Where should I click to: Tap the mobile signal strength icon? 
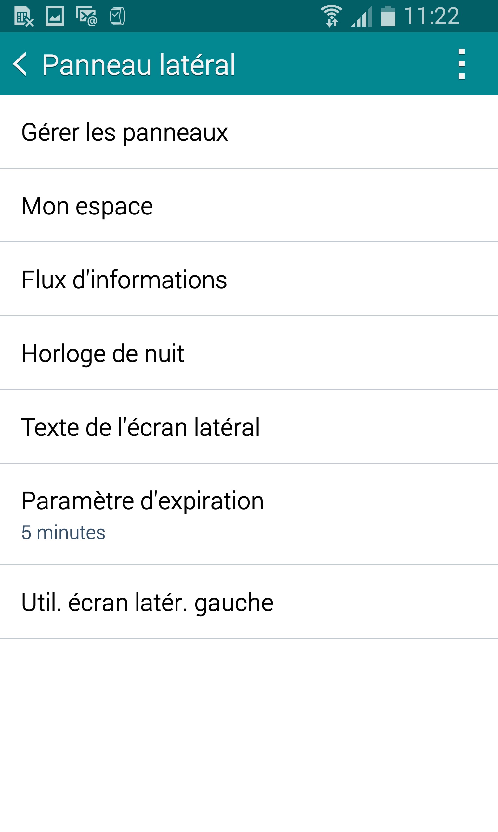362,17
